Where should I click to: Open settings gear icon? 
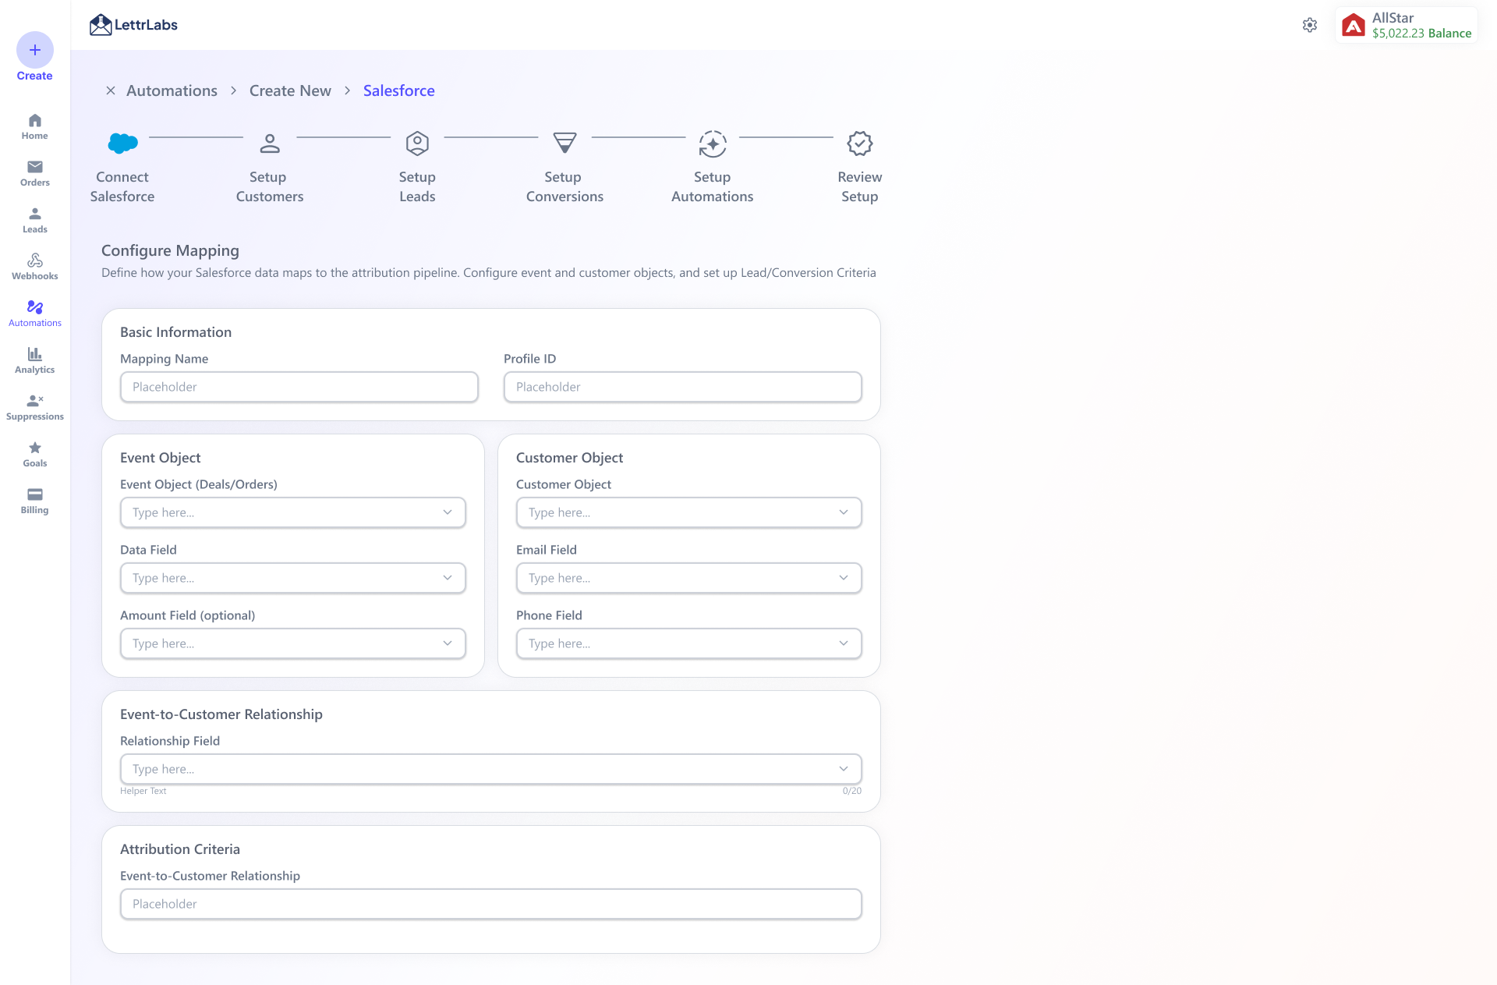pos(1310,25)
